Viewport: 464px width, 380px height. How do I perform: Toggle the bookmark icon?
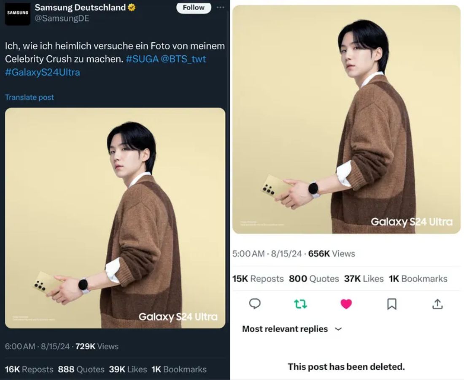point(392,304)
